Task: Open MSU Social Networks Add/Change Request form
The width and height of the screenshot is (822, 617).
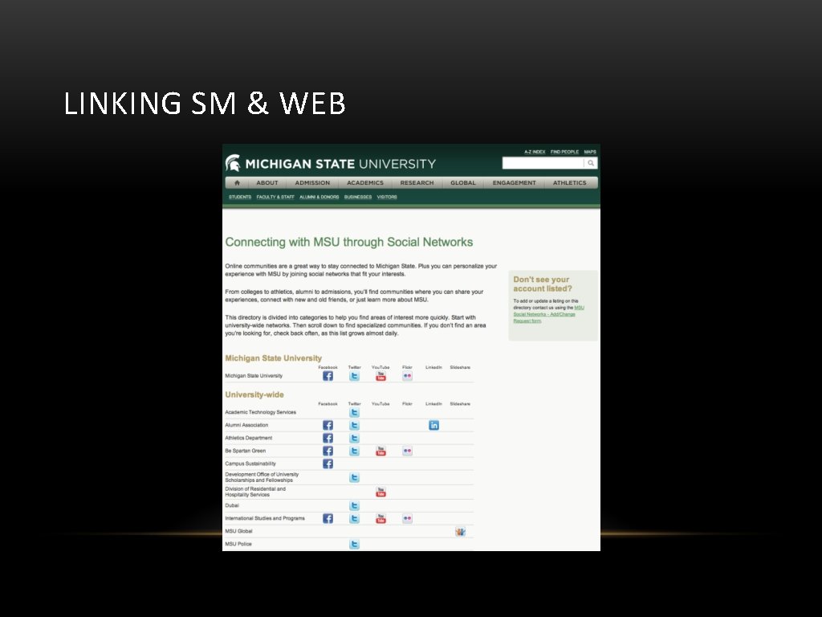Action: [548, 314]
